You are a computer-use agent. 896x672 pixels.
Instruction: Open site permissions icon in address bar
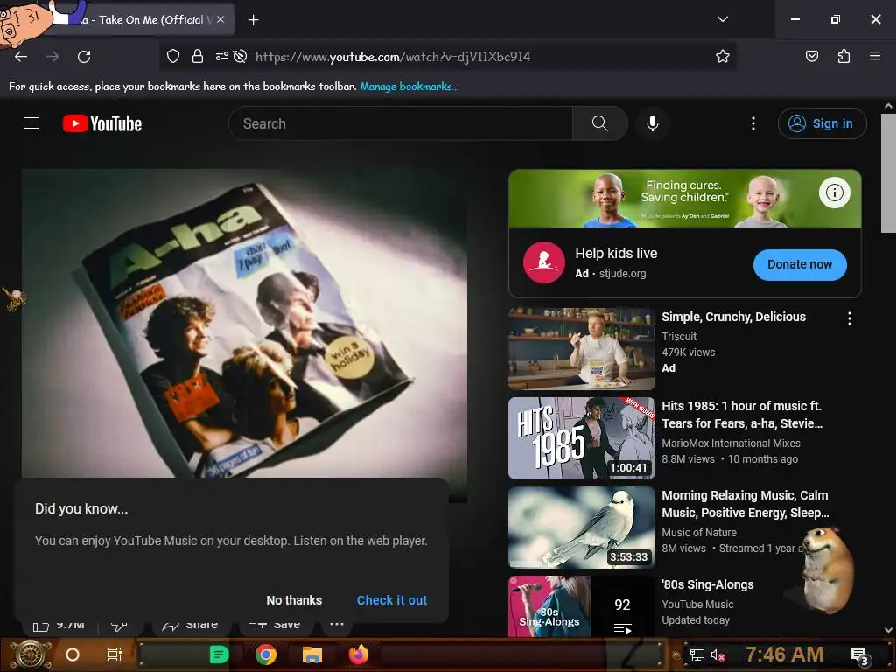[x=221, y=56]
